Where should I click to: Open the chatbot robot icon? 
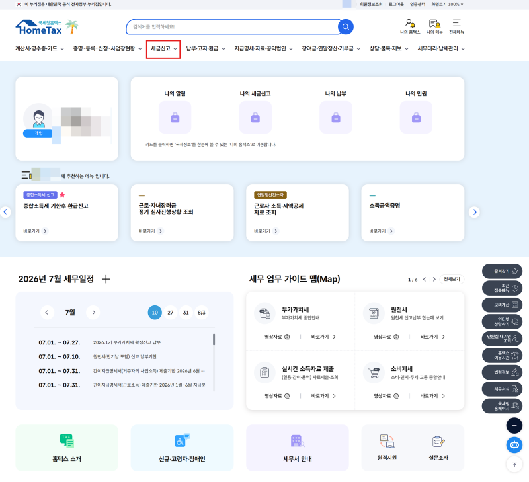click(514, 445)
